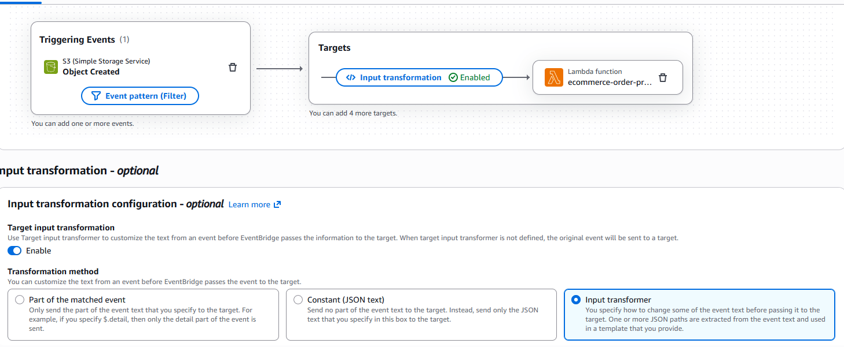The image size is (844, 347).
Task: Click the Input transformation label in Targets
Action: pos(401,77)
